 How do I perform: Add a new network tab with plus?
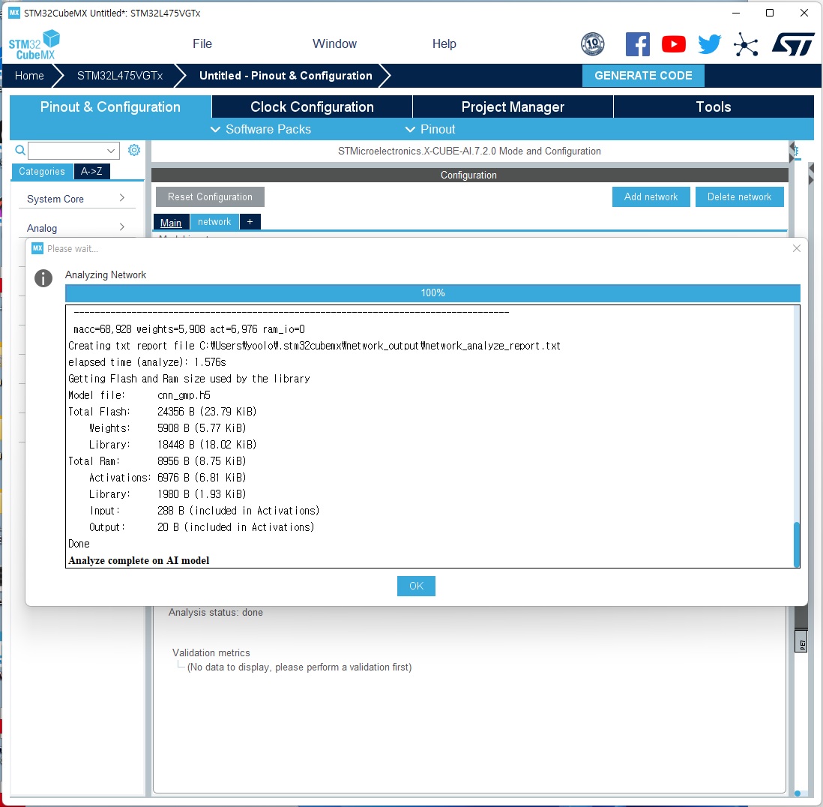tap(250, 222)
